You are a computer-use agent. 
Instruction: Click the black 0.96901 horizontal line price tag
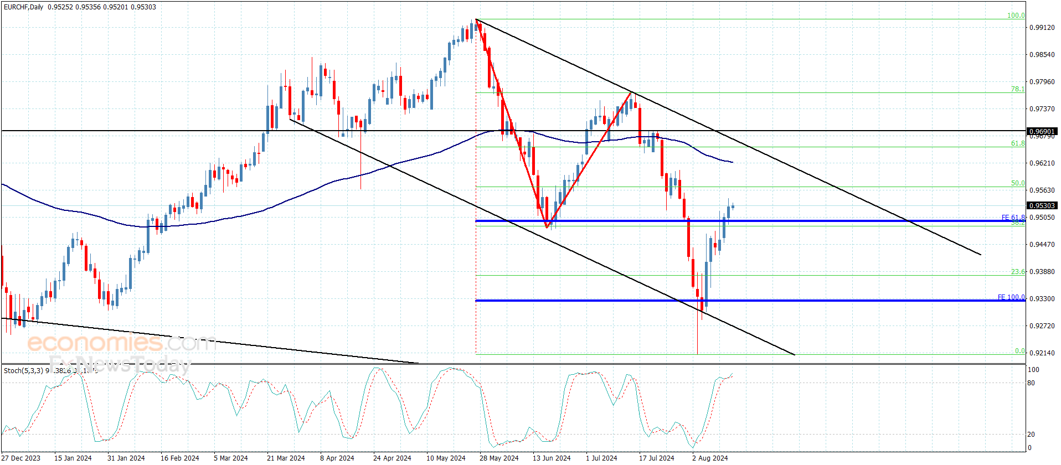(1042, 131)
